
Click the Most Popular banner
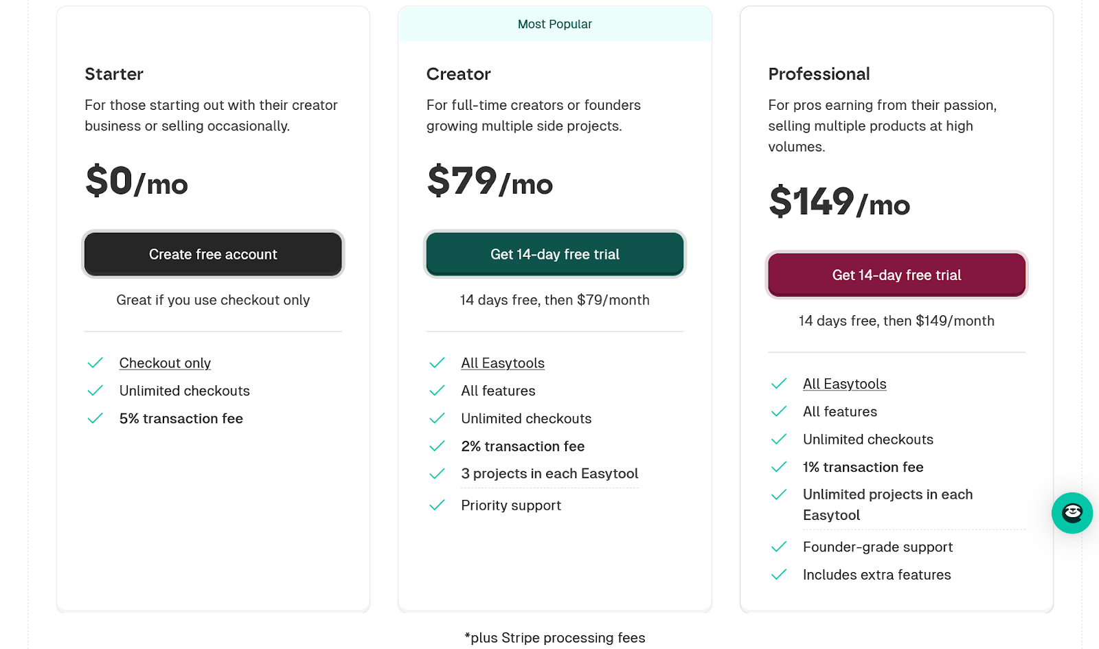[555, 24]
